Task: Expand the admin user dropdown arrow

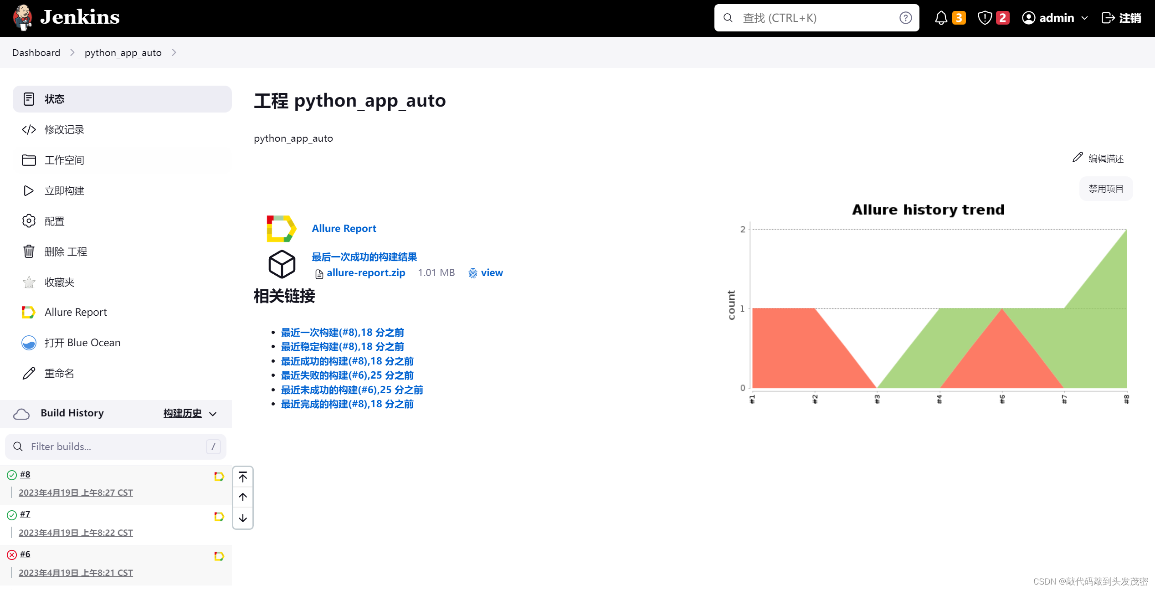Action: 1085,18
